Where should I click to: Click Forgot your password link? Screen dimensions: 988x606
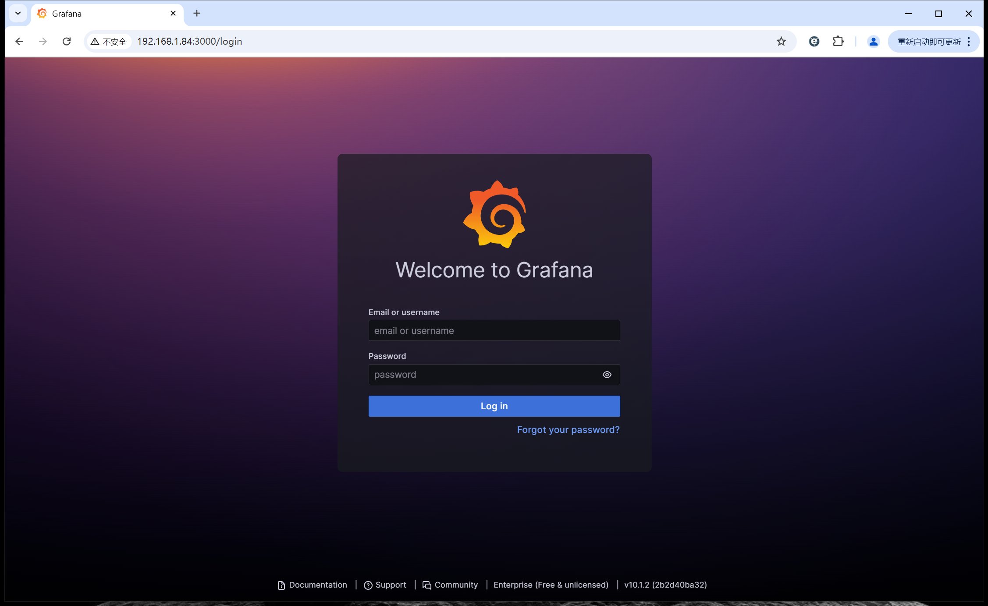[568, 430]
